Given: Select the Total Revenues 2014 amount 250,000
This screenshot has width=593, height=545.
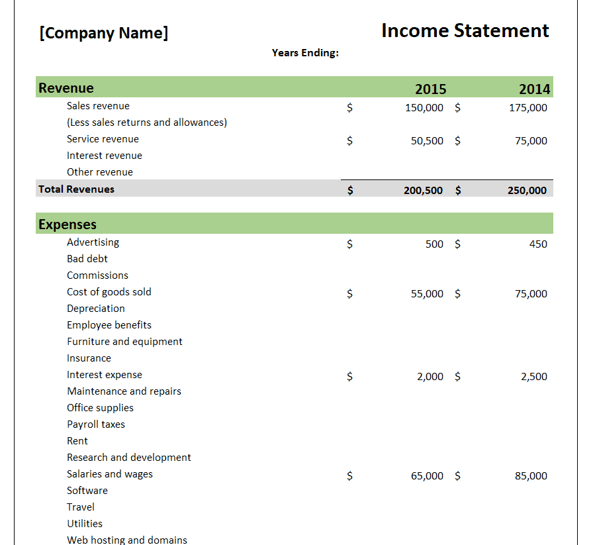Looking at the screenshot, I should pos(527,190).
